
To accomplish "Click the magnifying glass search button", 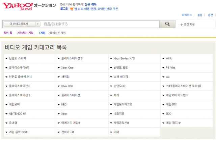I will (167, 24).
